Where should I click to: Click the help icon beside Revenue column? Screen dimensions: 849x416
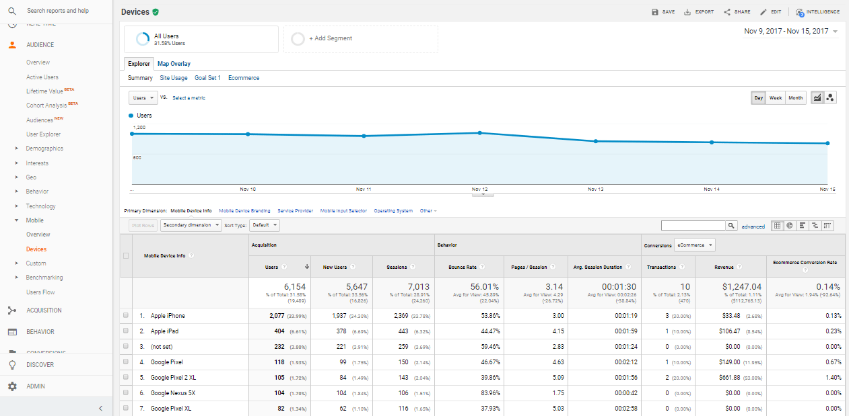pyautogui.click(x=739, y=267)
